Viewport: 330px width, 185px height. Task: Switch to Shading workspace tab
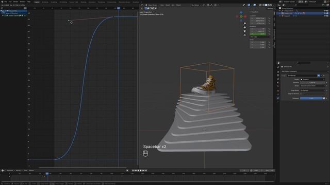click(x=84, y=2)
